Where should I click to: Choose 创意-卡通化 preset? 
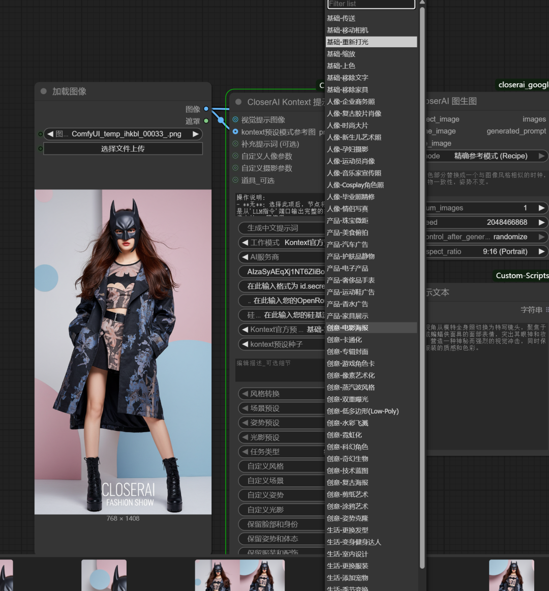(x=371, y=340)
